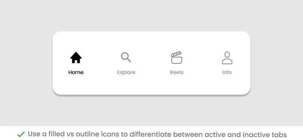Click the green checkmark beside the caption
Image resolution: width=303 pixels, height=140 pixels.
[x=21, y=134]
